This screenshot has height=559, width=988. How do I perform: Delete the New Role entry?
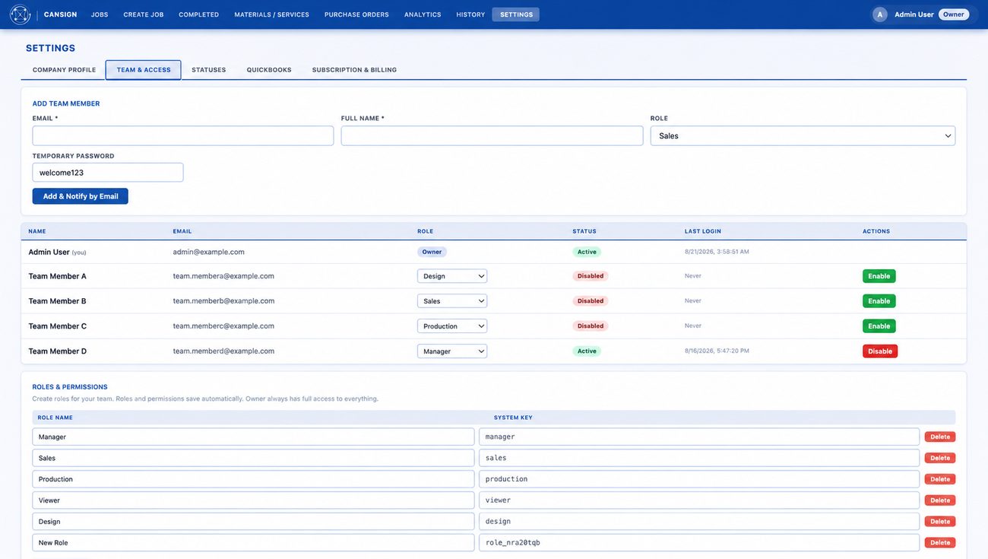[x=940, y=543]
